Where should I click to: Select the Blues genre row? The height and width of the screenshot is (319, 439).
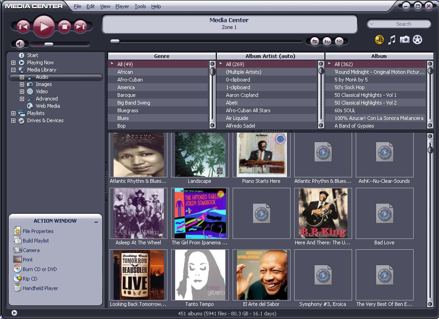coord(158,118)
